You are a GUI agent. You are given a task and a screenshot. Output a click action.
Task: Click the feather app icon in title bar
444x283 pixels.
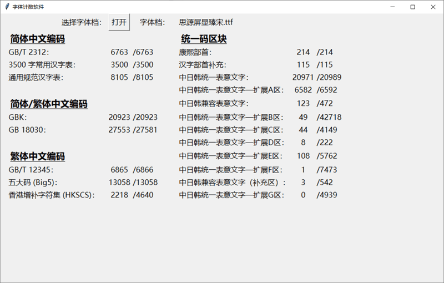7,7
